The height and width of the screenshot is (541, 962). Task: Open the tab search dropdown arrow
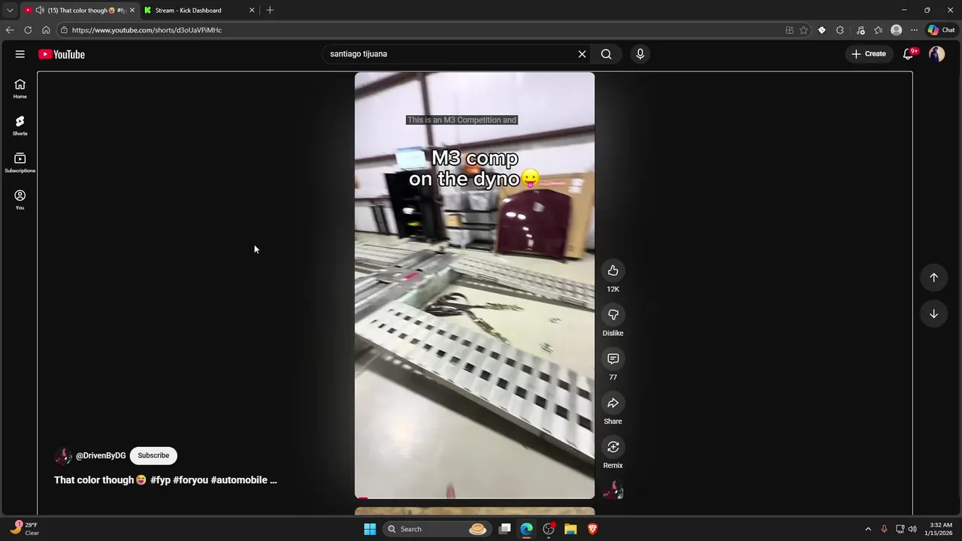[x=10, y=10]
